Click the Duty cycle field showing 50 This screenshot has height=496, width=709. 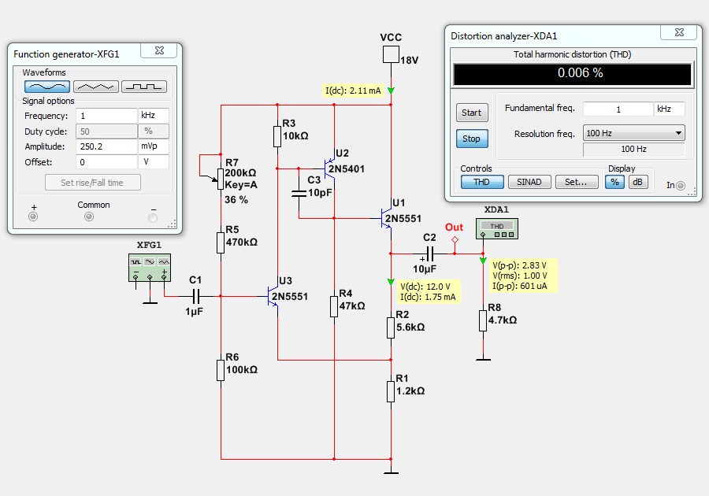point(106,131)
